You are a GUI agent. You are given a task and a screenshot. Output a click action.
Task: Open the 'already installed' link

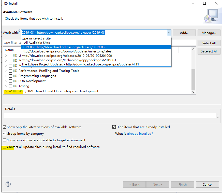(x=139, y=134)
